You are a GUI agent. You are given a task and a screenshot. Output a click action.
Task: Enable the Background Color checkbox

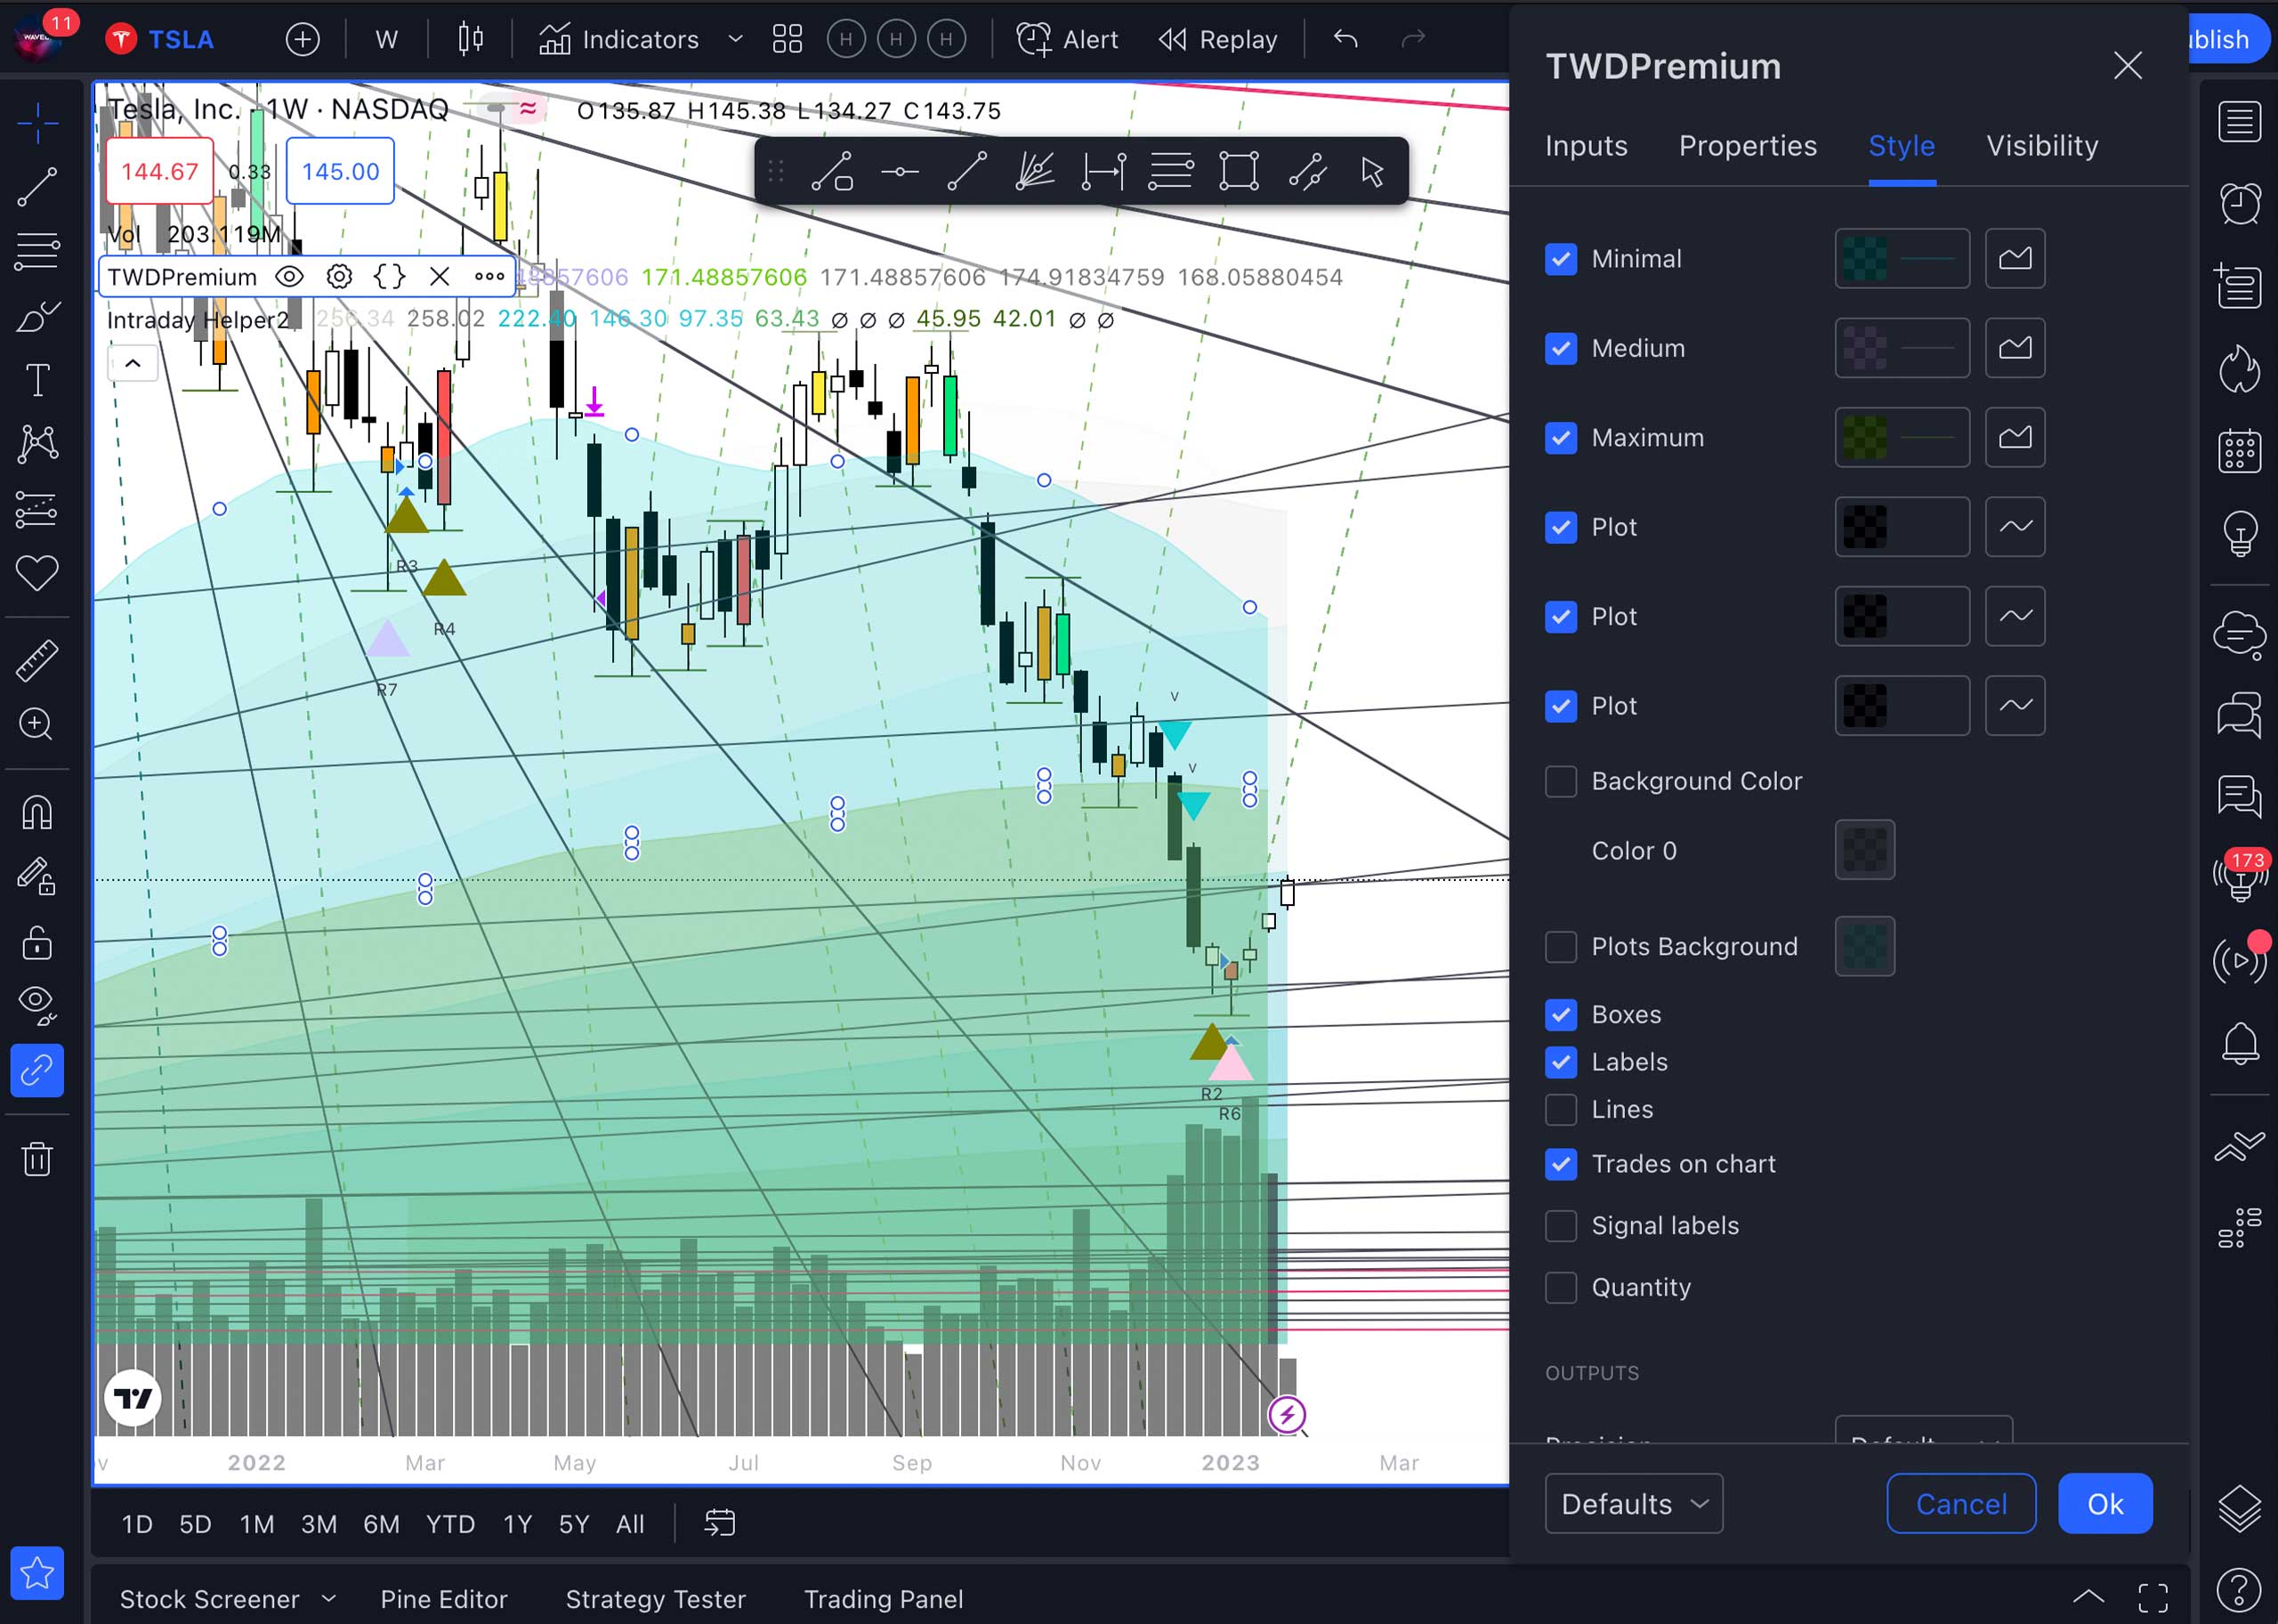(1561, 781)
